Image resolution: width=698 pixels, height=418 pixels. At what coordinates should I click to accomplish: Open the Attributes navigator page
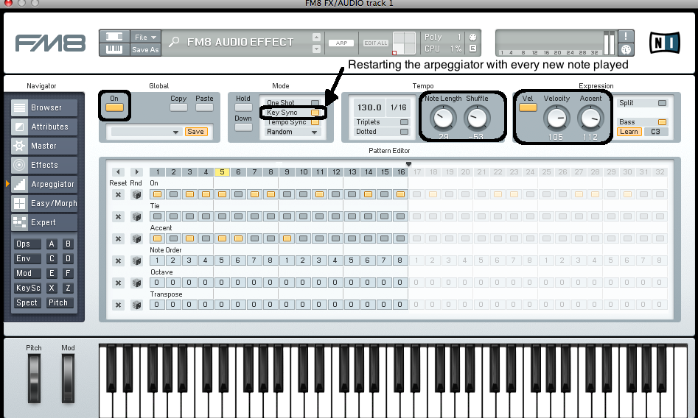point(44,127)
